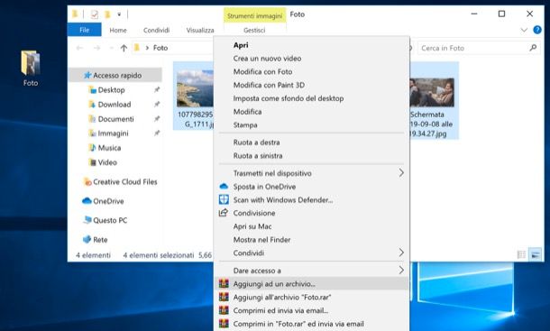Image resolution: width=550 pixels, height=331 pixels.
Task: Expand the Condividi submenu arrow
Action: pos(401,253)
